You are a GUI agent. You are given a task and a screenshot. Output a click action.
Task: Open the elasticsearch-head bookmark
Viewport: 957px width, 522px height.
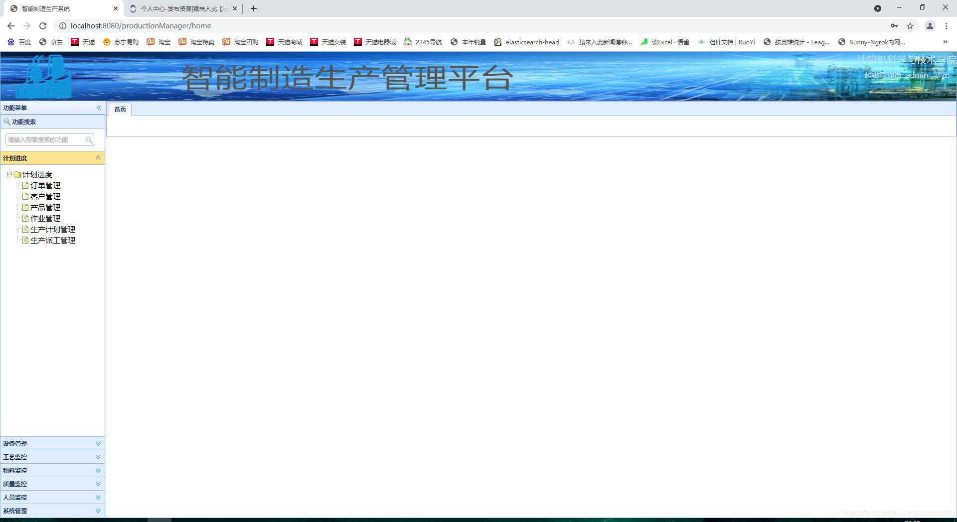(527, 42)
